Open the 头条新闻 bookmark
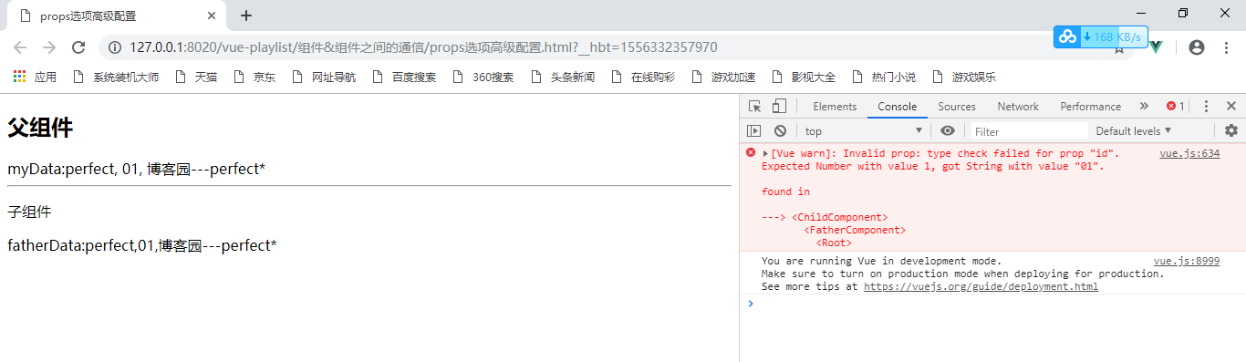Viewport: 1246px width, 362px height. point(563,78)
